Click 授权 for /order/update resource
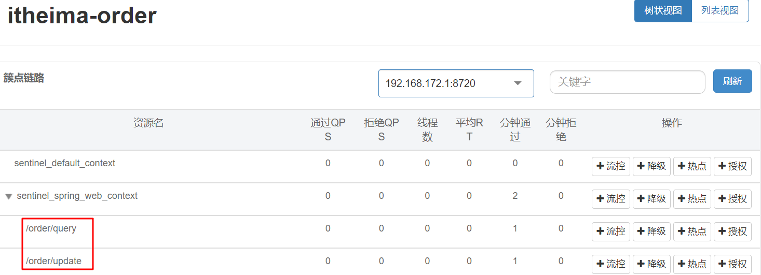 pos(732,264)
